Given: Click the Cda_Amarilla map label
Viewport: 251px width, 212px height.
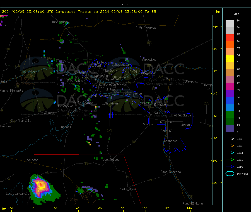Looking at the screenshot, I should [21, 121].
